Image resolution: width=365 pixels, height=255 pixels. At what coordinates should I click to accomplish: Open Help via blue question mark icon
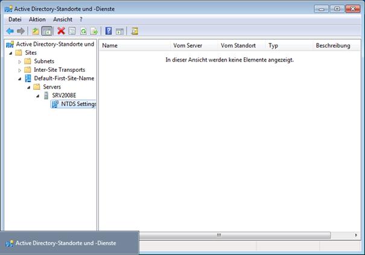109,31
